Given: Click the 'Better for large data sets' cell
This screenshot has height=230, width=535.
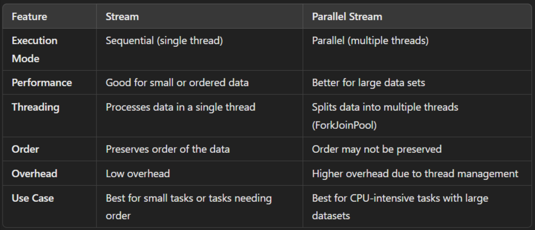Looking at the screenshot, I should [x=369, y=83].
